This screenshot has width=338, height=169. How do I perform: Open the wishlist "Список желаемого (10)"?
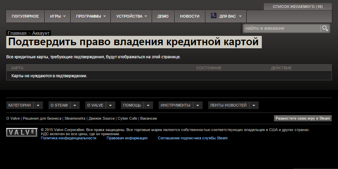click(x=297, y=7)
